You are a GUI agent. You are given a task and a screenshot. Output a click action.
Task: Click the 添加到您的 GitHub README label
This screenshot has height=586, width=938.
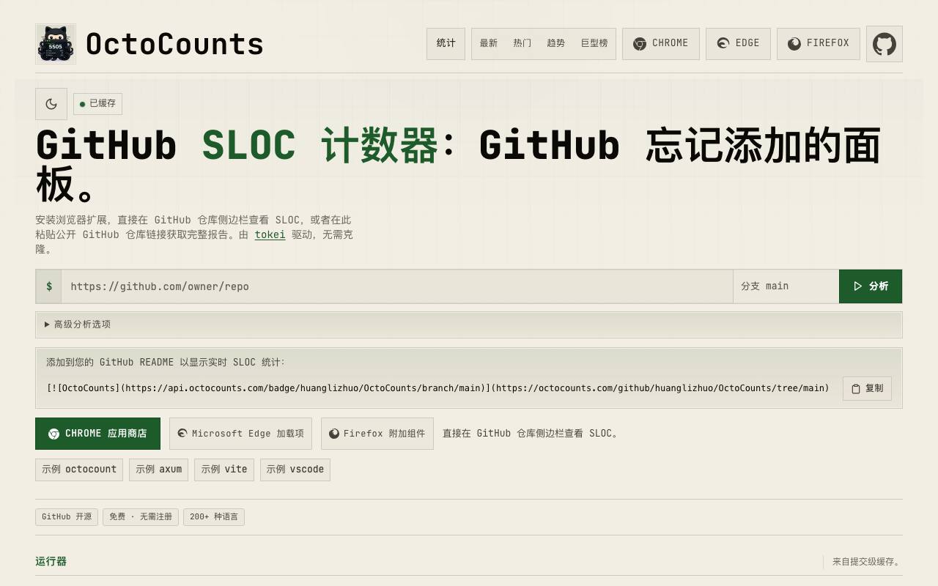tap(166, 363)
